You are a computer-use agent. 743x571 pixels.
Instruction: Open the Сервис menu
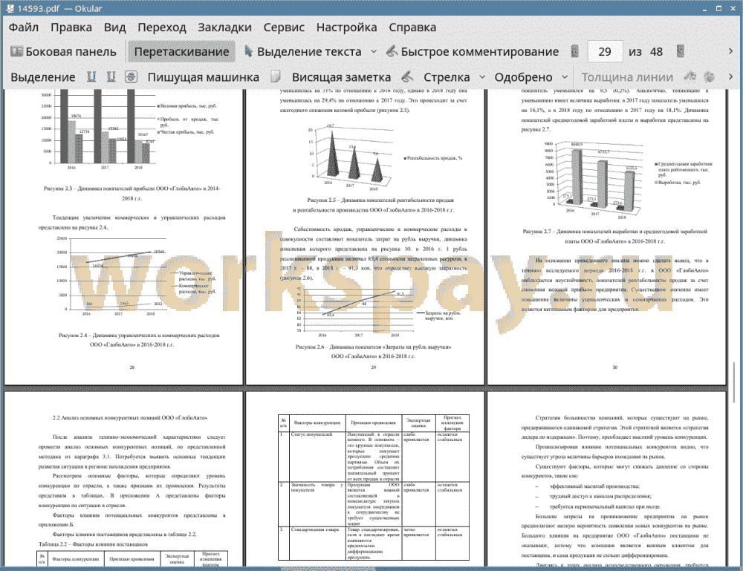[x=284, y=27]
